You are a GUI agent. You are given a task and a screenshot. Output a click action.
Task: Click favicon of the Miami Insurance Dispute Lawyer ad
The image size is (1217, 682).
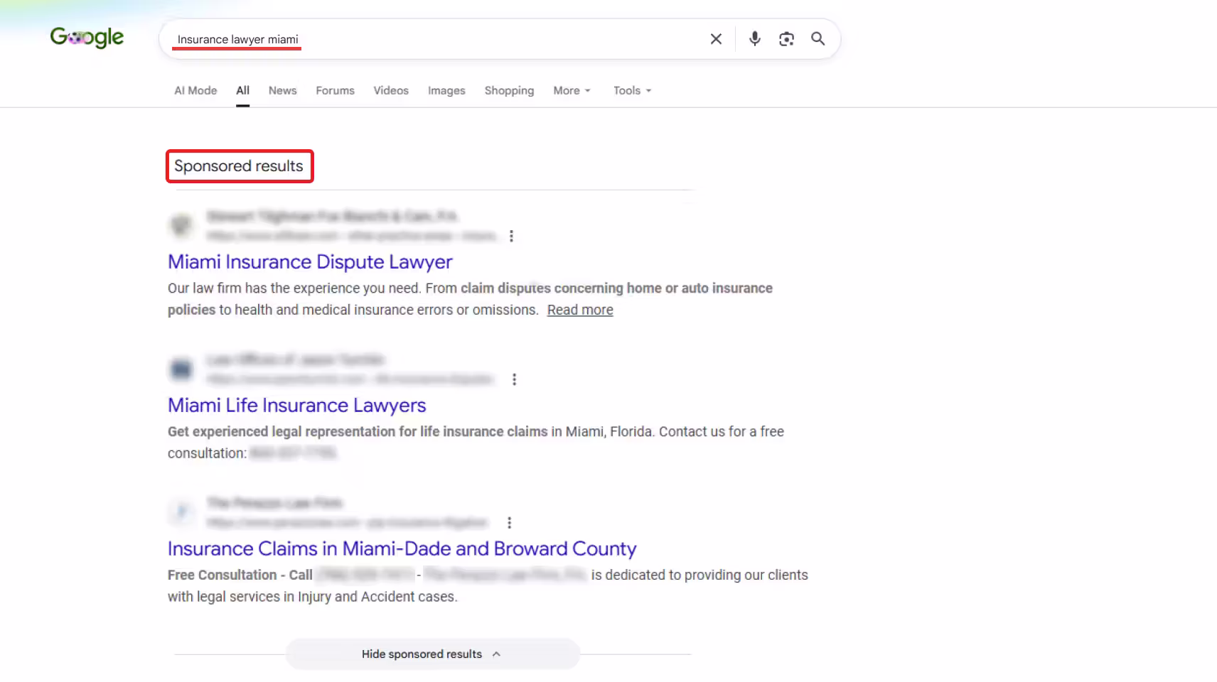coord(181,226)
